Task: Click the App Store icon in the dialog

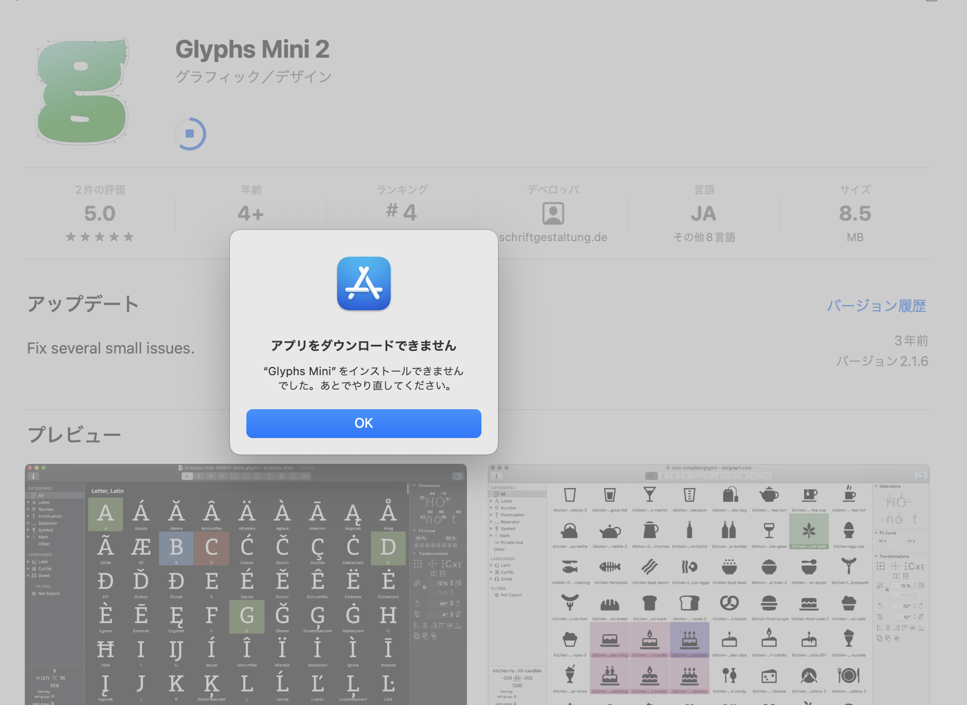Action: (x=364, y=283)
